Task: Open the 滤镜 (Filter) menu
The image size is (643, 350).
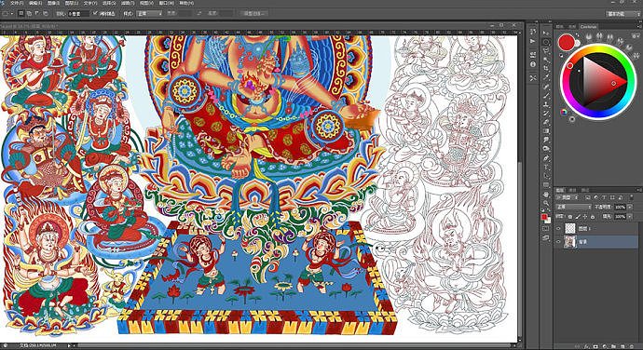Action: (x=128, y=3)
